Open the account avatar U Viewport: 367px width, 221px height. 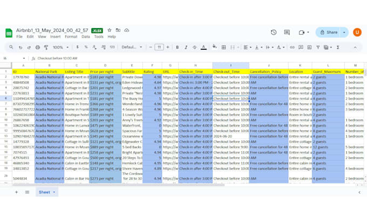point(357,32)
